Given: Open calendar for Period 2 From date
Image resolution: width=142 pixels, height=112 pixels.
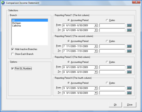Looking at the screenshot, I should coord(129,46).
